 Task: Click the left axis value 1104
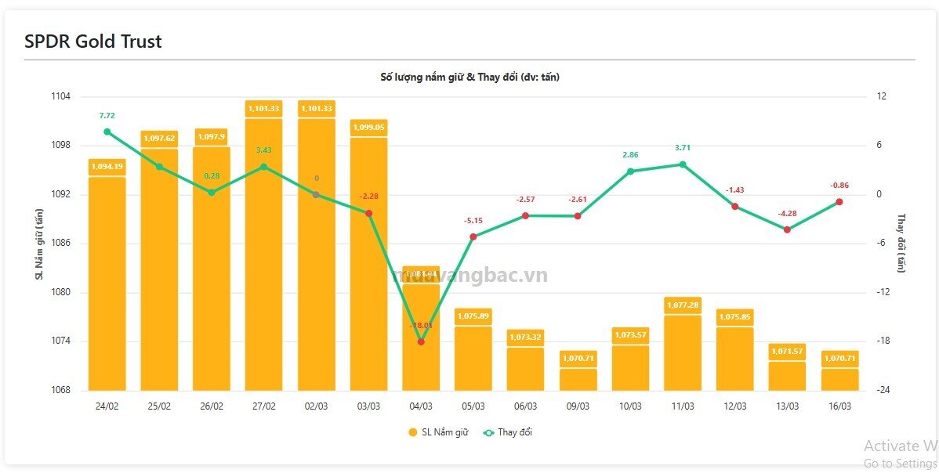pos(61,96)
